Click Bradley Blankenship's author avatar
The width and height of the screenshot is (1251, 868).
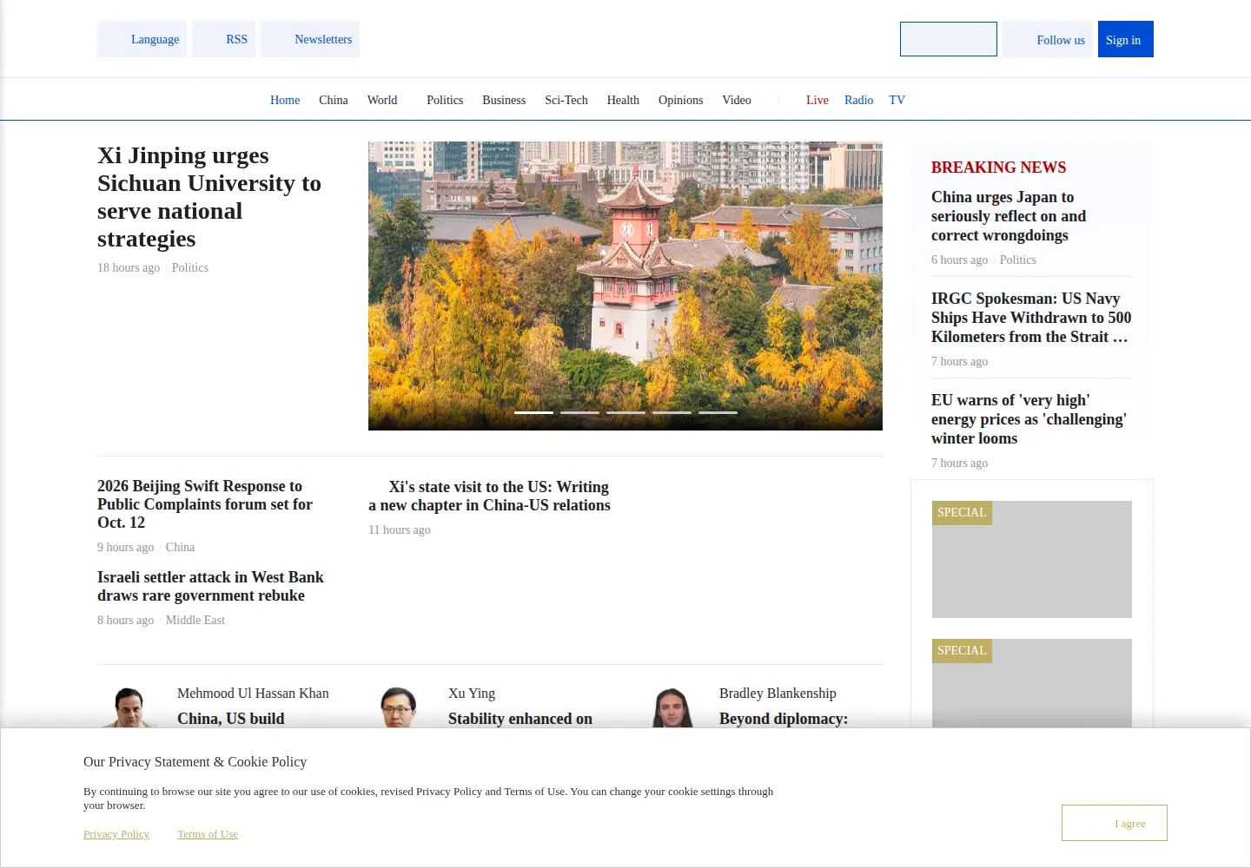(x=671, y=707)
